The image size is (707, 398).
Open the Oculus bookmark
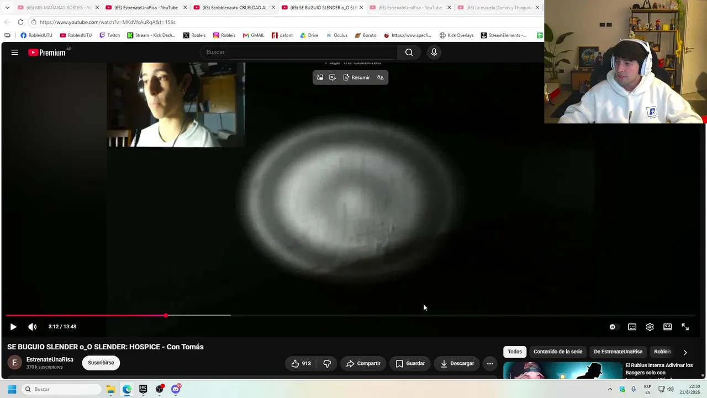(336, 35)
